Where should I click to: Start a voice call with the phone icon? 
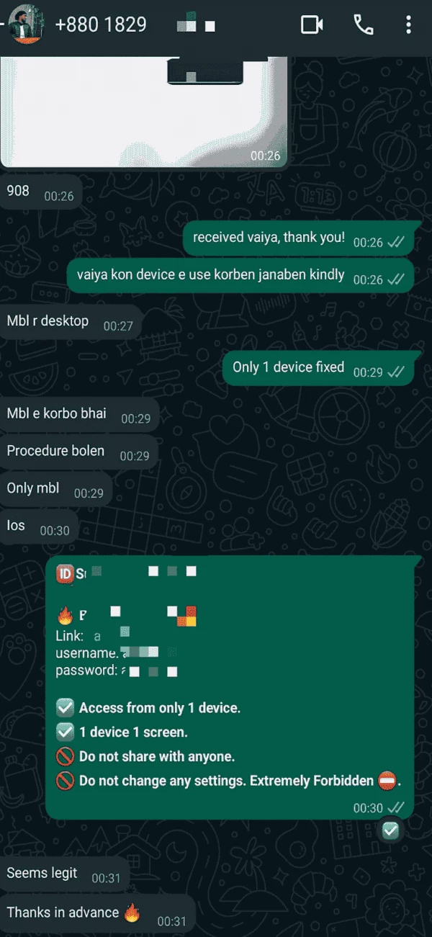364,25
